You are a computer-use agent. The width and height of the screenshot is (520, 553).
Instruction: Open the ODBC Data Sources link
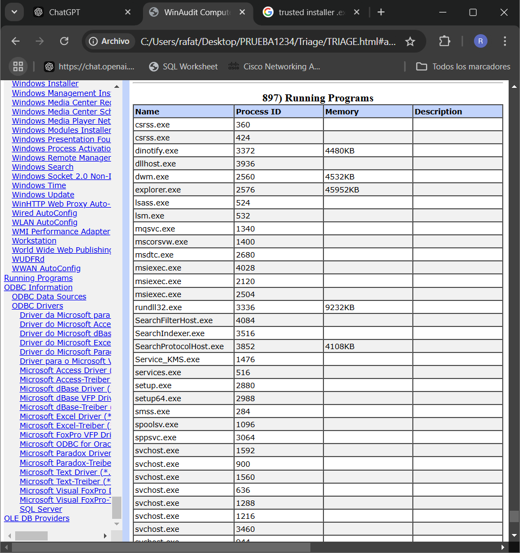point(49,297)
